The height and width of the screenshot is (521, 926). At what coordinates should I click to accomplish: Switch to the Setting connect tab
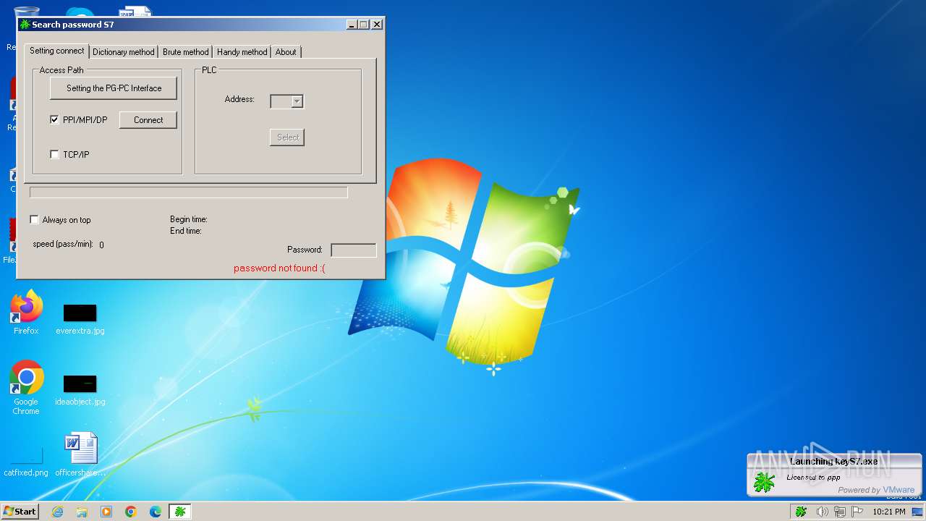56,51
